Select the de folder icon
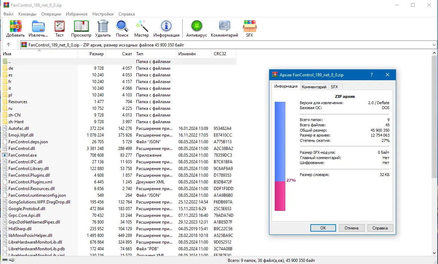 pyautogui.click(x=5, y=68)
